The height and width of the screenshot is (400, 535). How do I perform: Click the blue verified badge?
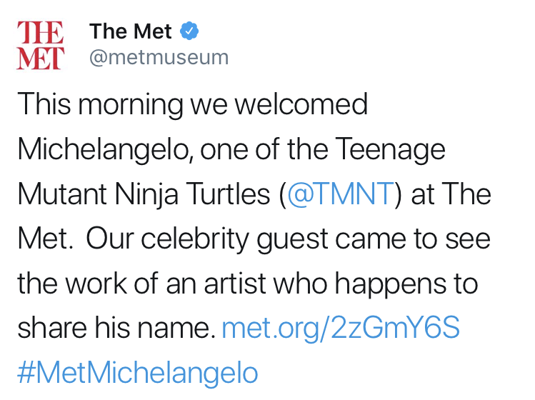(189, 31)
